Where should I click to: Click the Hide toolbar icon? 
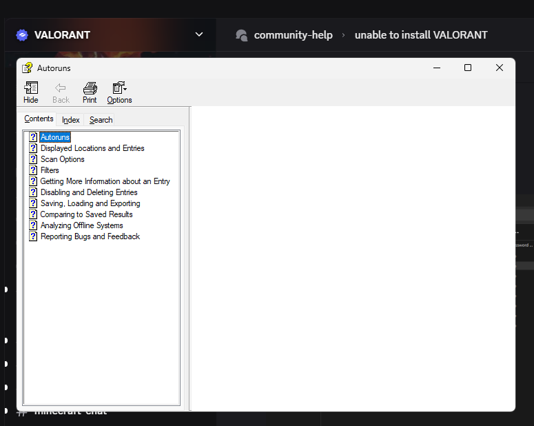[30, 92]
